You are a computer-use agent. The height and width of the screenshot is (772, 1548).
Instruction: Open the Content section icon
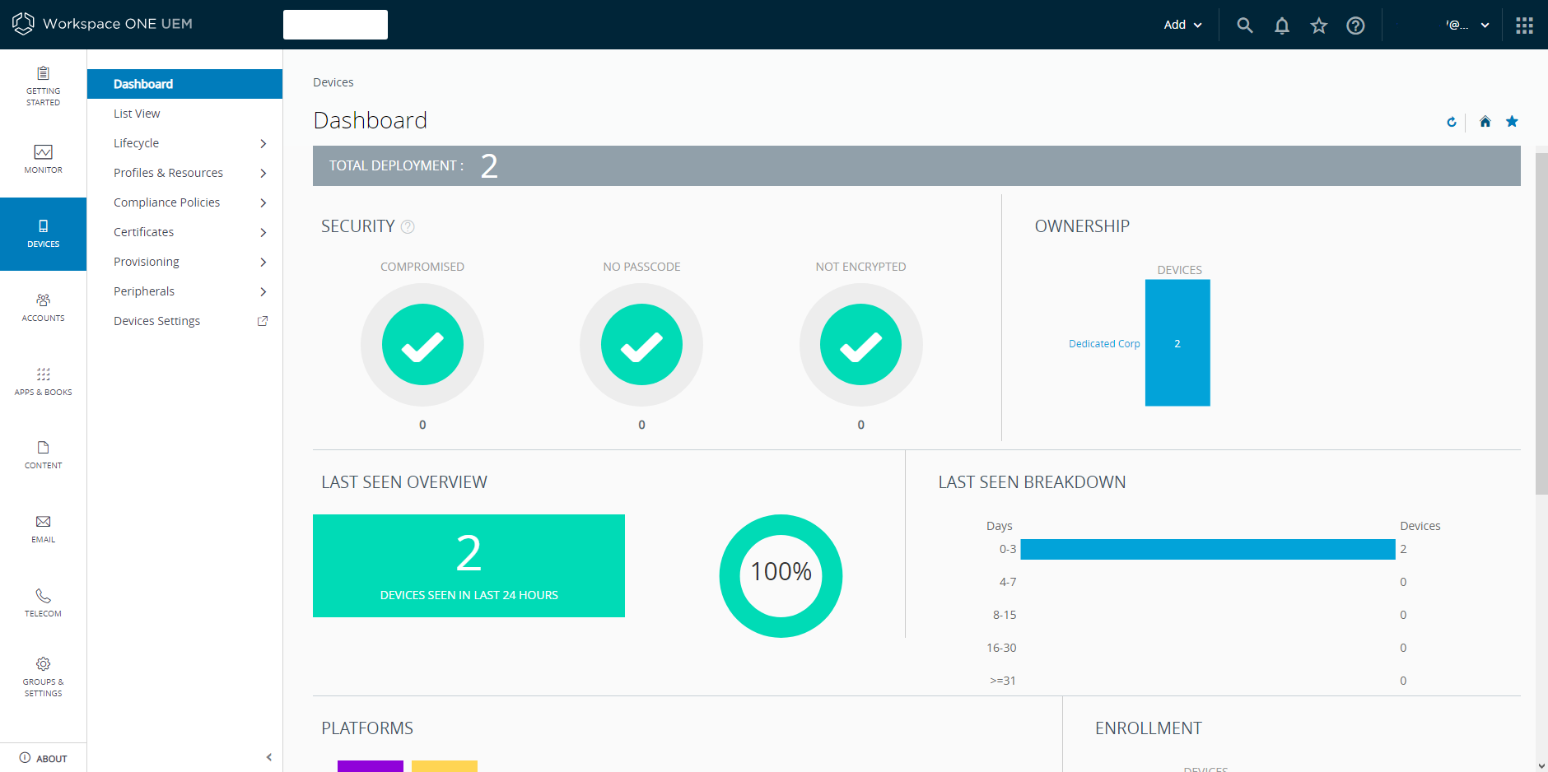(43, 454)
